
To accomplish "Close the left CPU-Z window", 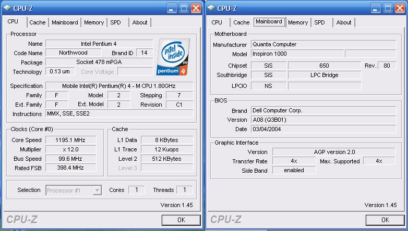I will 196,8.
